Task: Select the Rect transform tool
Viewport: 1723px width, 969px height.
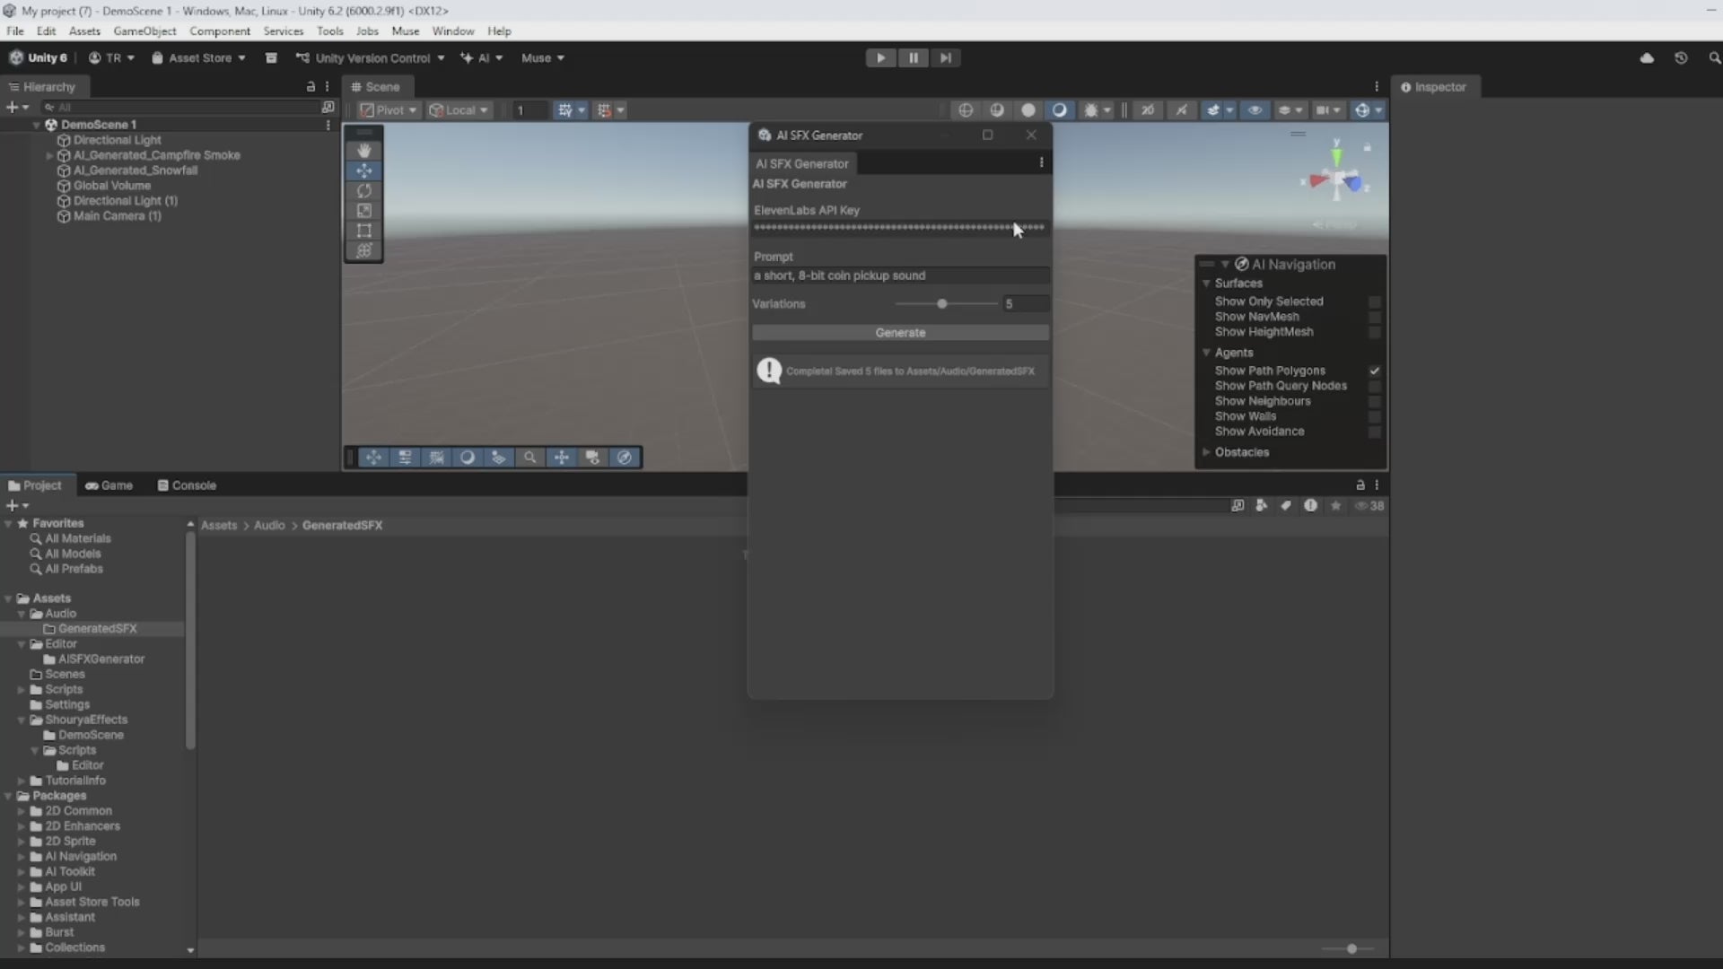Action: coord(363,231)
